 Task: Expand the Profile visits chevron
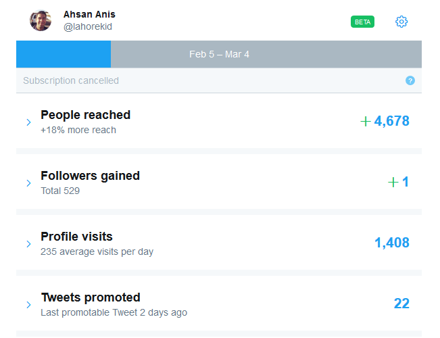[x=28, y=244]
